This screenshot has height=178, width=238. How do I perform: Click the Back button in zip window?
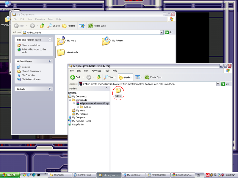pyautogui.click(x=76, y=77)
